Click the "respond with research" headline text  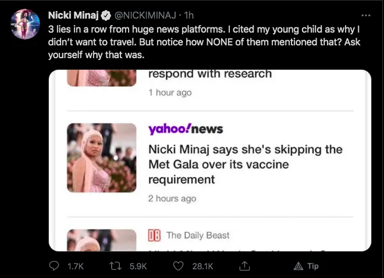(x=210, y=74)
